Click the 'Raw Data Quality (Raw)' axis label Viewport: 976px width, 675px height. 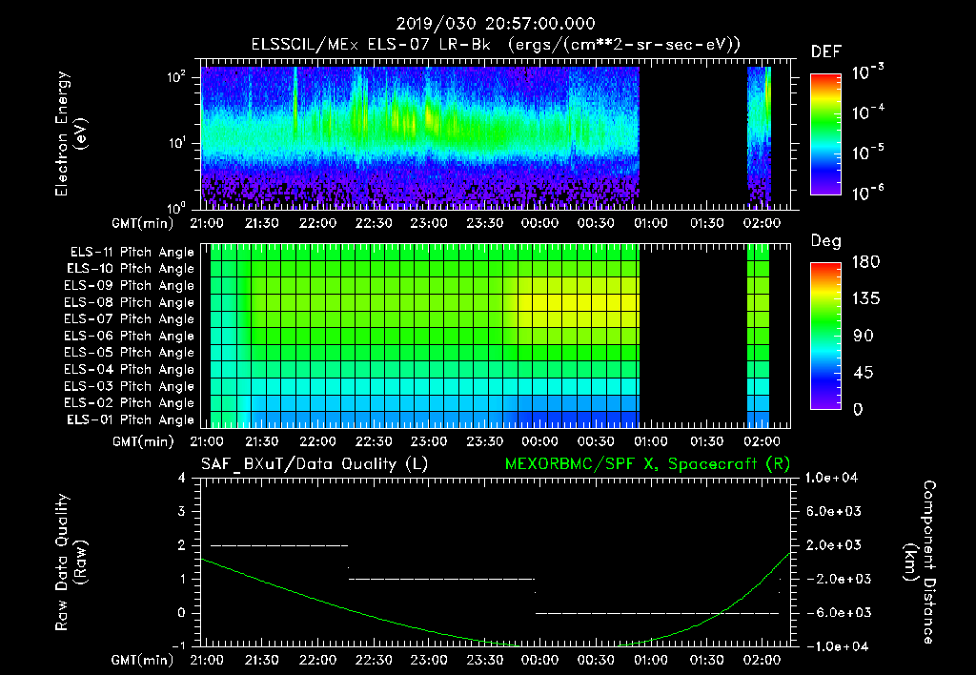pyautogui.click(x=71, y=562)
